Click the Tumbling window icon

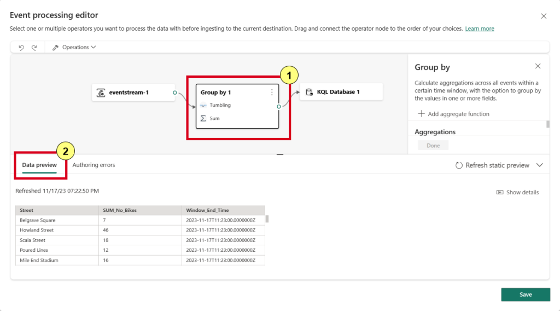pyautogui.click(x=203, y=105)
